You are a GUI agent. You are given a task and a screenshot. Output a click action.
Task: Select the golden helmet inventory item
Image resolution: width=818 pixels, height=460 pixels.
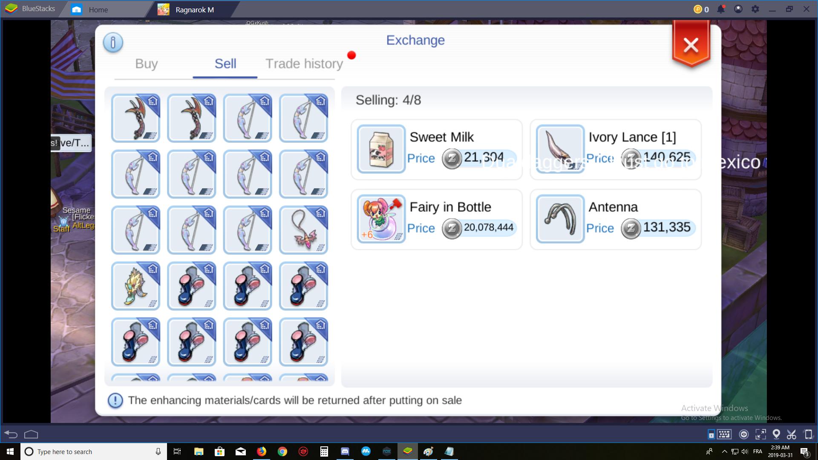click(135, 286)
